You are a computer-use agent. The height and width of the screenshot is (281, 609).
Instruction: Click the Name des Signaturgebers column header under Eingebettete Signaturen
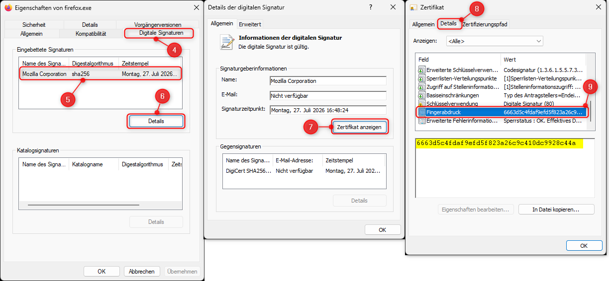tap(44, 64)
